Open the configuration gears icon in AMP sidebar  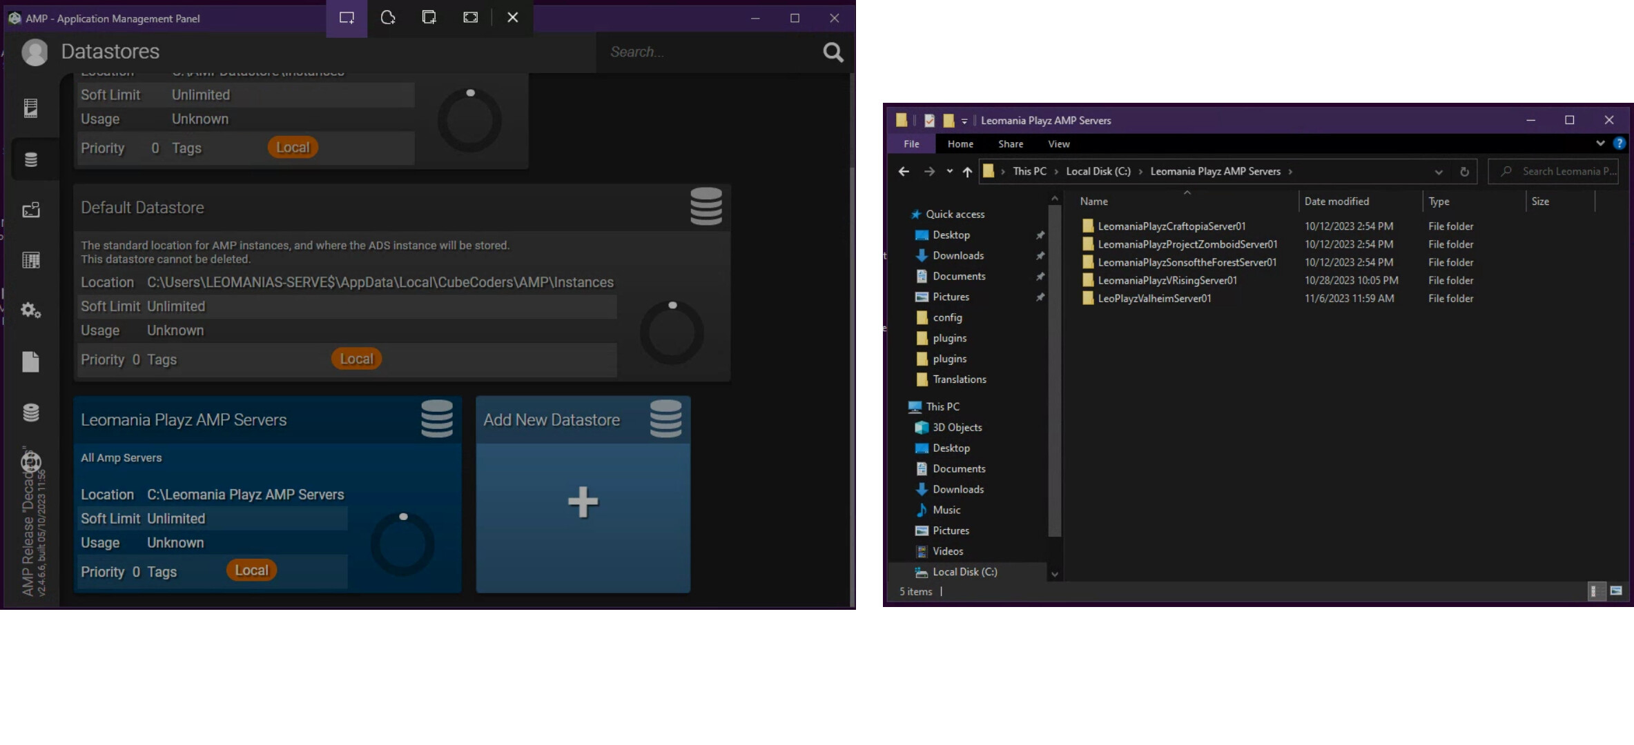click(x=31, y=310)
